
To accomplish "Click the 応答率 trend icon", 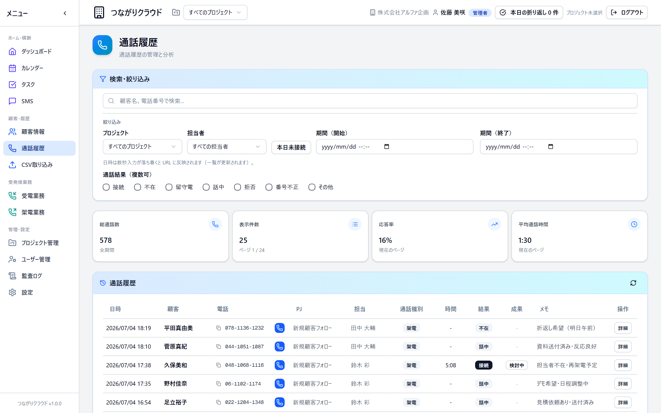I will 494,224.
